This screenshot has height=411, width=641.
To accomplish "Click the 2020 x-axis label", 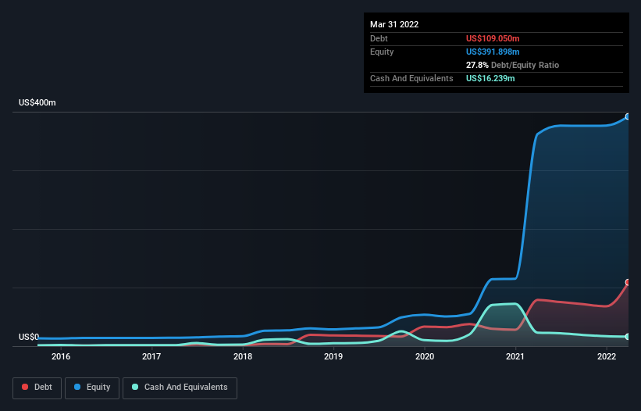I will (425, 356).
